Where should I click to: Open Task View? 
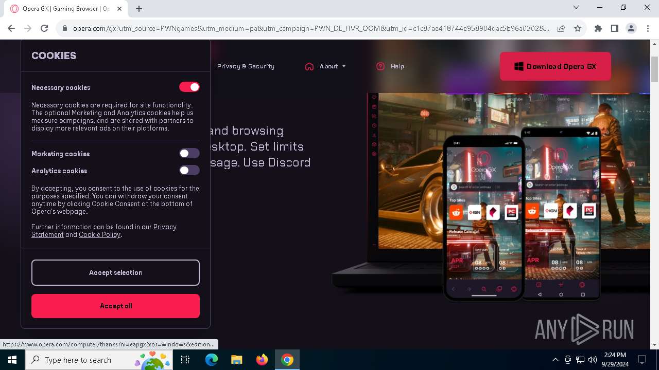tap(186, 360)
